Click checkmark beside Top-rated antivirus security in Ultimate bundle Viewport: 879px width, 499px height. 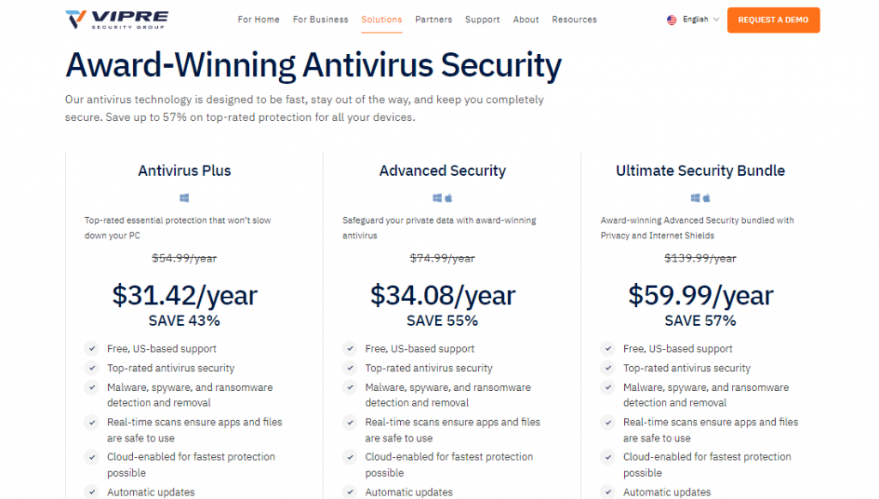tap(607, 368)
